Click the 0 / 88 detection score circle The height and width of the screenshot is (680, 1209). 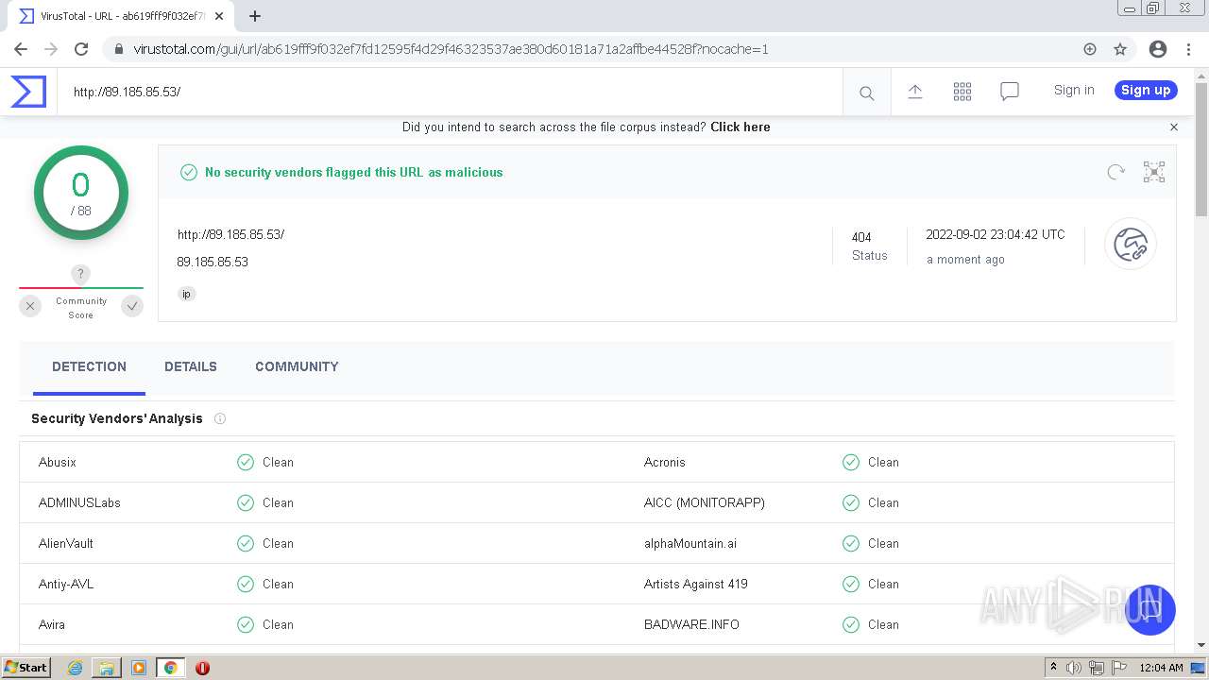click(81, 193)
